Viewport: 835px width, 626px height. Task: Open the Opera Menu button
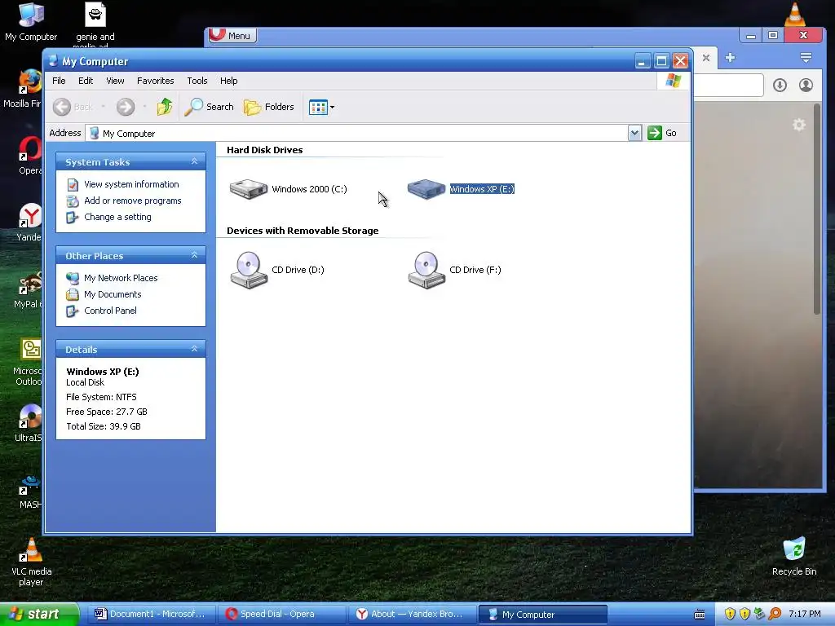pos(232,36)
